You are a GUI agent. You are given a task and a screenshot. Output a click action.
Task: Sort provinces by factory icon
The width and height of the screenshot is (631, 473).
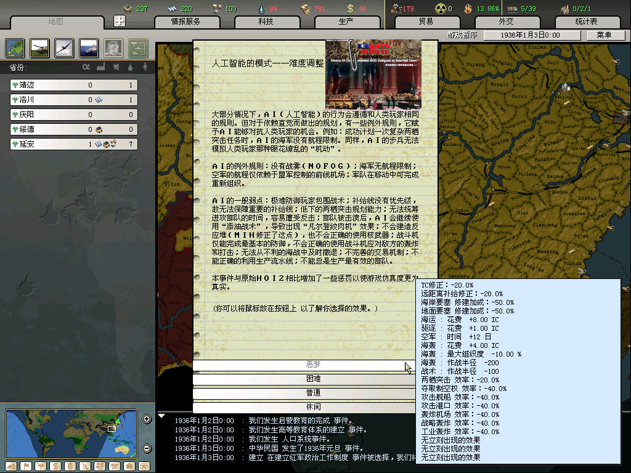click(100, 67)
